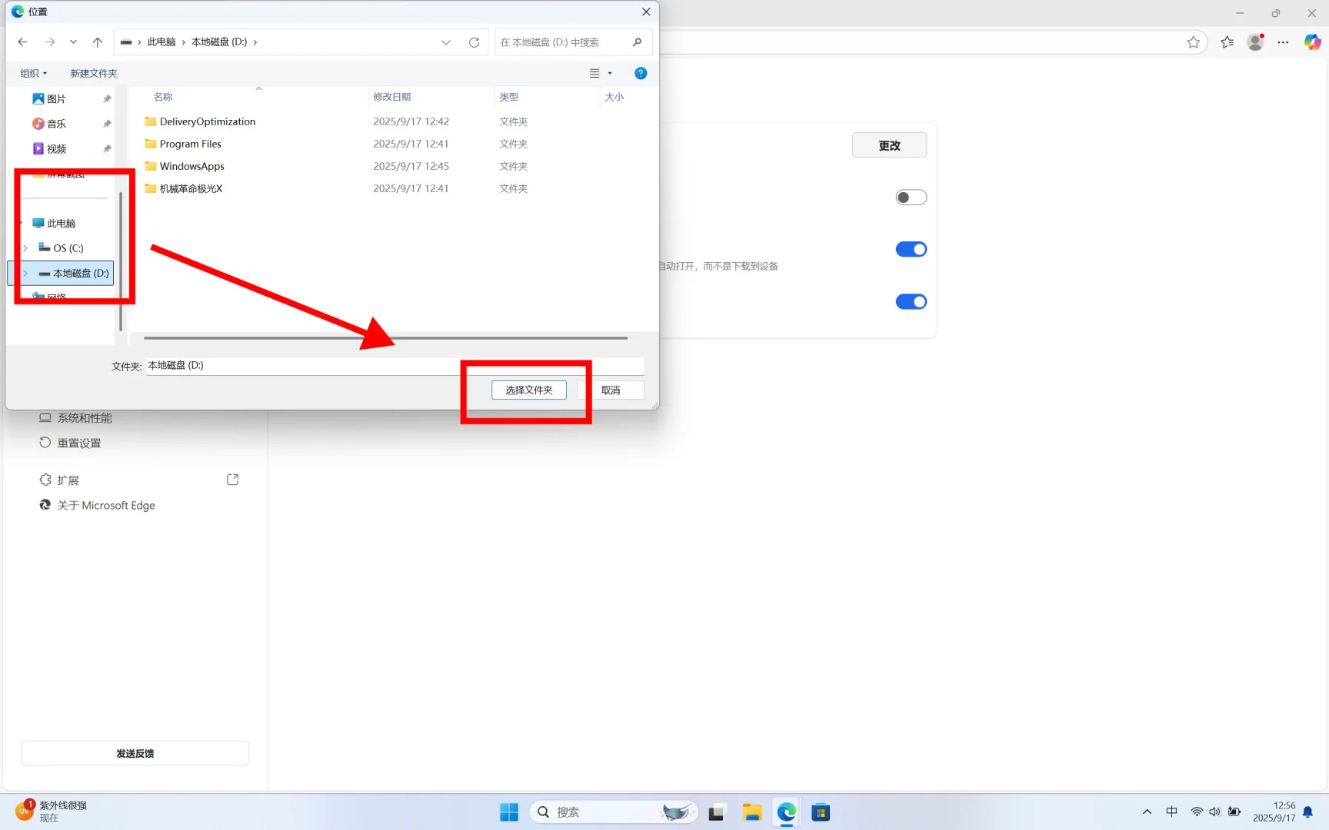Open the Edge favorites list icon
This screenshot has height=830, width=1329.
(1227, 42)
